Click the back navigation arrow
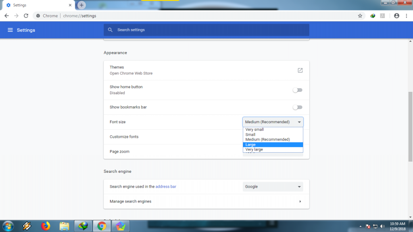Image resolution: width=413 pixels, height=232 pixels. click(x=6, y=16)
